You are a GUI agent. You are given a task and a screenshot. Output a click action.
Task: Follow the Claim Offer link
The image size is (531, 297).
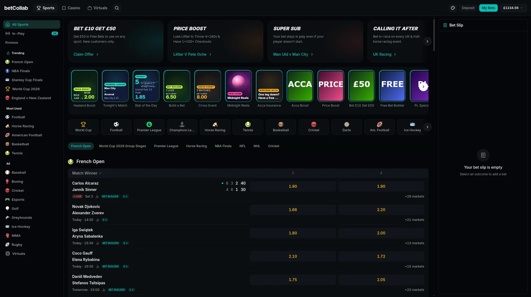[86, 54]
